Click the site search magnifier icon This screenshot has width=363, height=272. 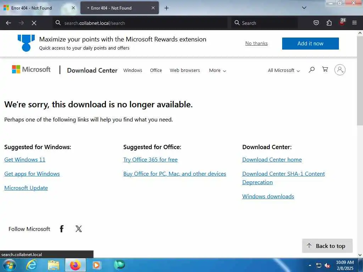point(312,70)
